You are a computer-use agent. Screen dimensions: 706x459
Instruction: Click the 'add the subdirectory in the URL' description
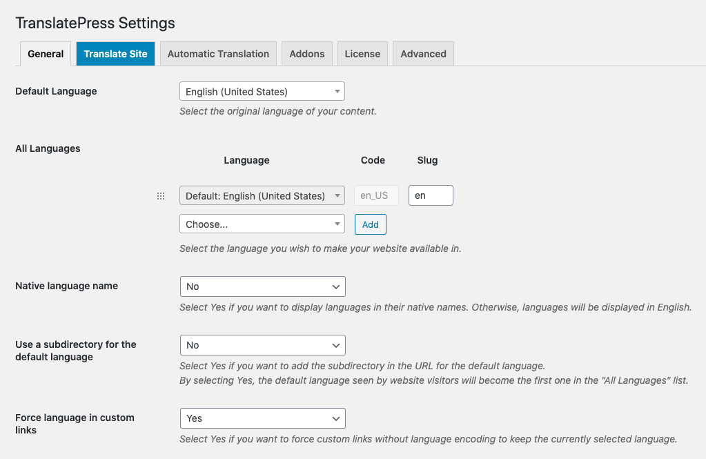(362, 366)
